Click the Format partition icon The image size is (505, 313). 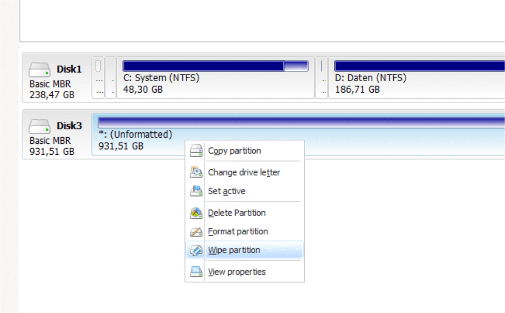pyautogui.click(x=196, y=232)
